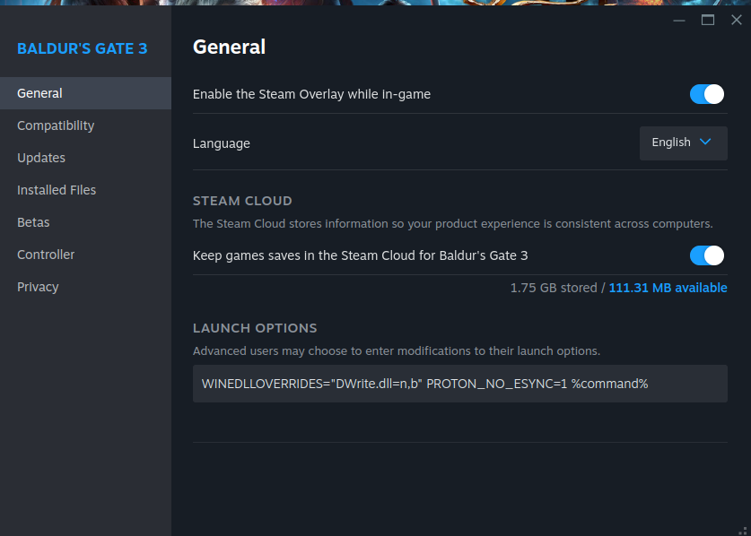Open the Controller settings
The width and height of the screenshot is (751, 536).
pos(86,255)
